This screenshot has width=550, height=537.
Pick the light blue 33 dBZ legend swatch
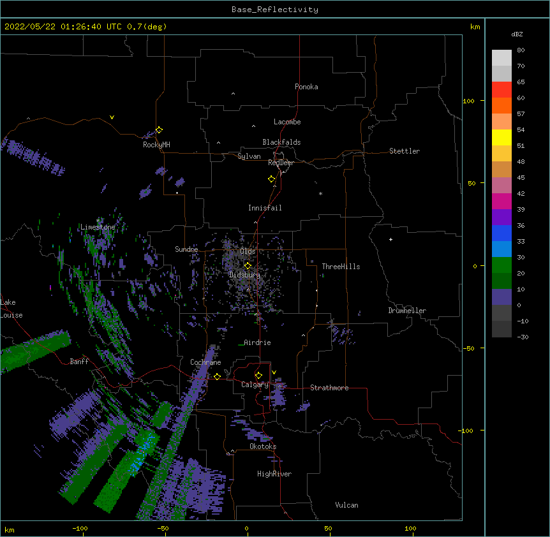pyautogui.click(x=502, y=249)
